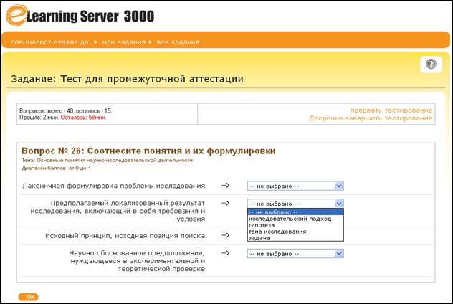Click прервать тестирование link
The height and width of the screenshot is (304, 453).
coord(391,110)
